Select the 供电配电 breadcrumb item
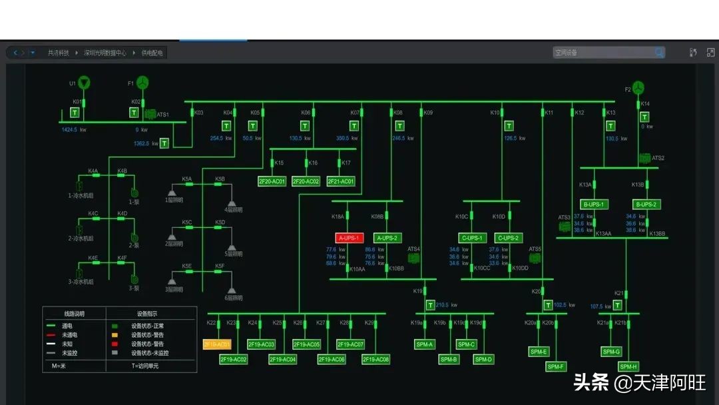Viewport: 719px width, 405px height. click(x=152, y=53)
